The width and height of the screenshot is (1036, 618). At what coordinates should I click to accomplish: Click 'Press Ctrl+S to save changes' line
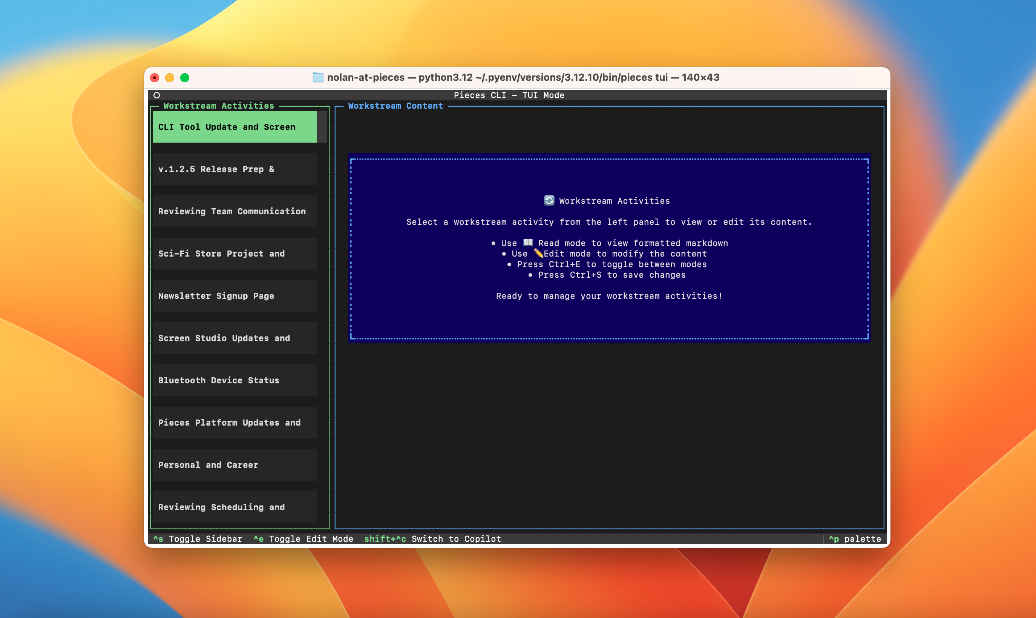tap(607, 275)
